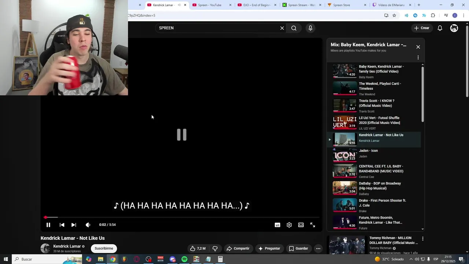Select Lil Uzi Vert Futsal Shuffle thumbnail
The width and height of the screenshot is (469, 264).
coord(345,122)
